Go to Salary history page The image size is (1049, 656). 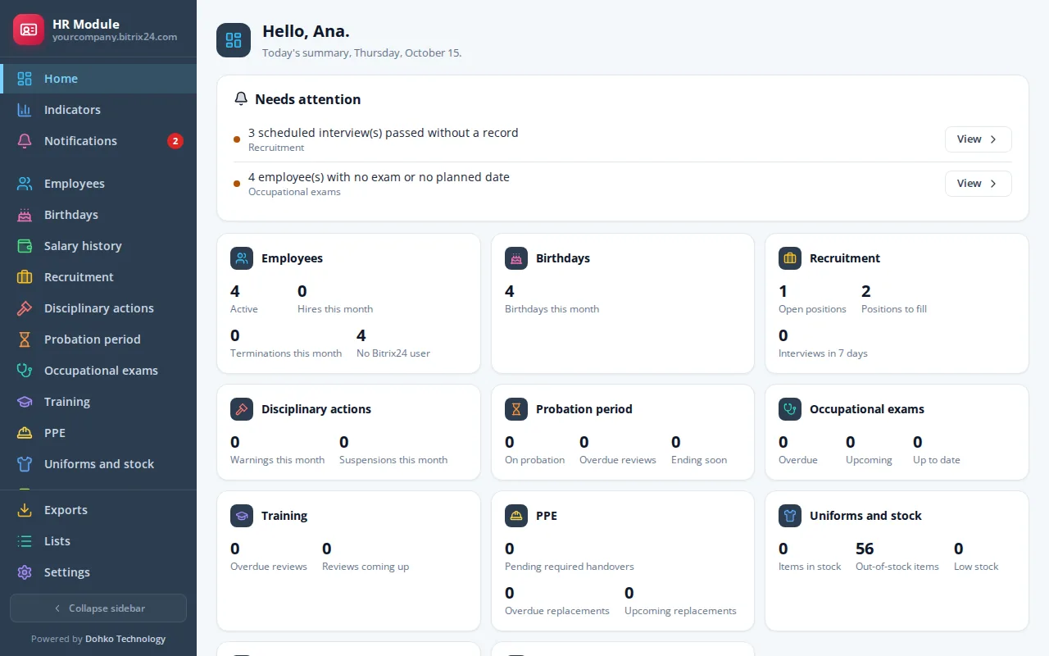click(98, 246)
